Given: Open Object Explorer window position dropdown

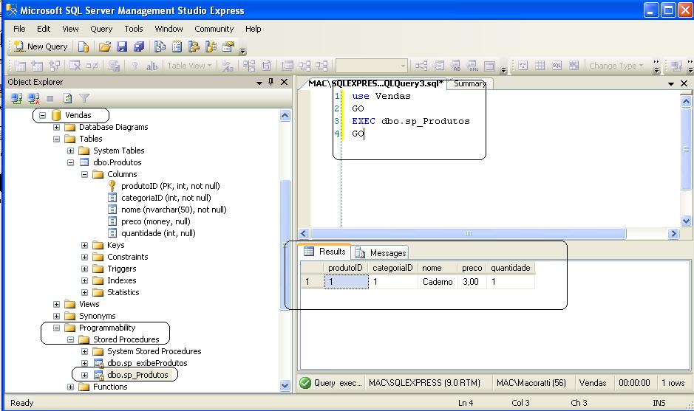Looking at the screenshot, I should (259, 83).
